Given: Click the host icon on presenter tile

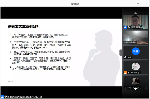Looking at the screenshot, I should click(x=125, y=27).
